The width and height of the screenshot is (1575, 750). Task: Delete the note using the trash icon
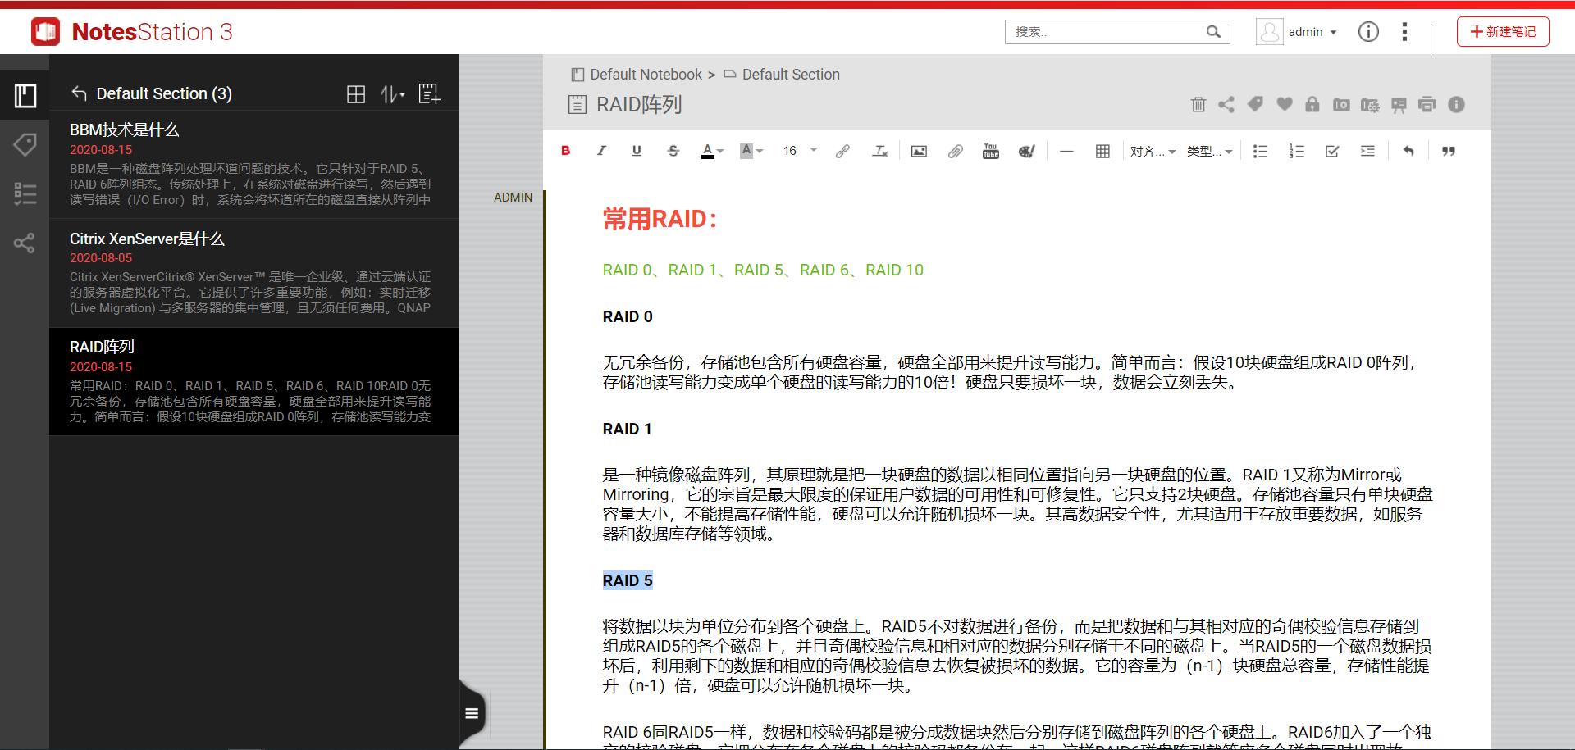[1198, 105]
